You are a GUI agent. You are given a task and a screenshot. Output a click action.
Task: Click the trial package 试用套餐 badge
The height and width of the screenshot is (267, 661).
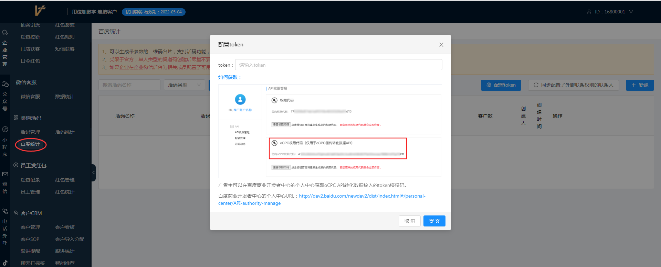coord(154,12)
